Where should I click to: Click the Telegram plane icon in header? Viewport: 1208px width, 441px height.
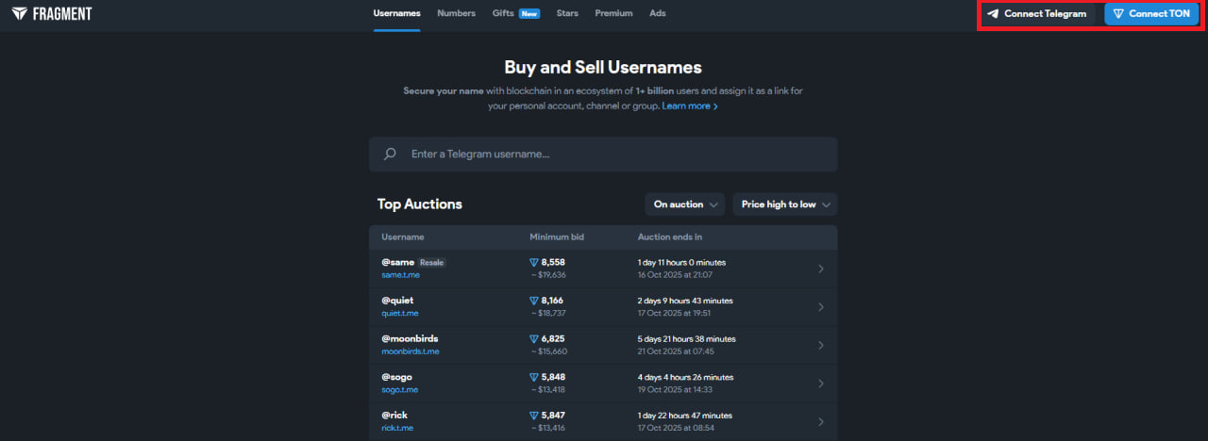(x=993, y=14)
